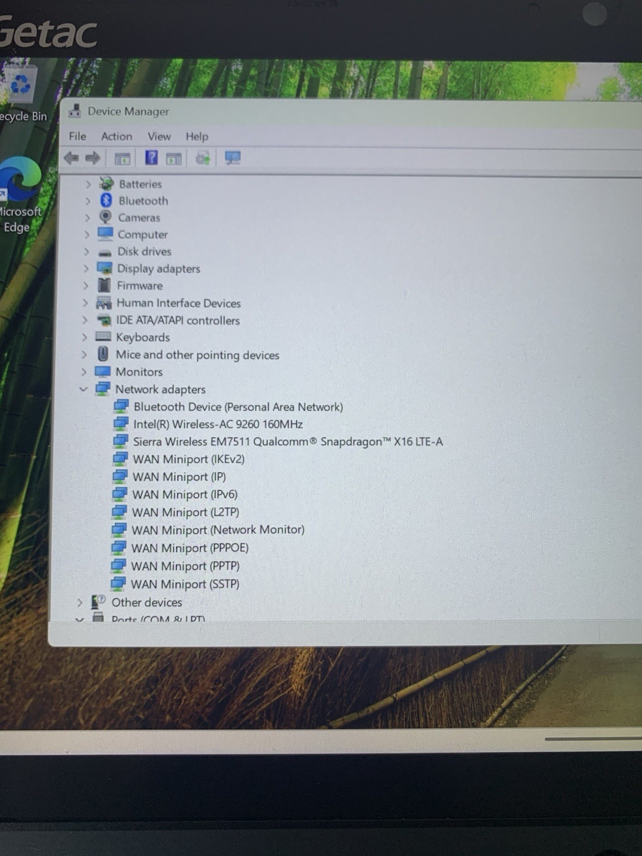Viewport: 642px width, 856px height.
Task: Select the Other devices icon
Action: [98, 602]
